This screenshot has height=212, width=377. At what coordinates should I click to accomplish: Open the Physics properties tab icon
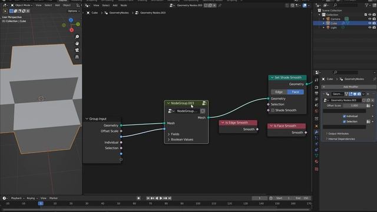316,144
